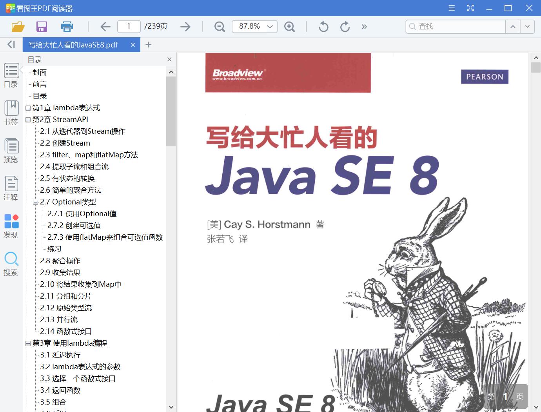The height and width of the screenshot is (412, 541).
Task: Select 2.2 创建Stream
Action: (65, 143)
